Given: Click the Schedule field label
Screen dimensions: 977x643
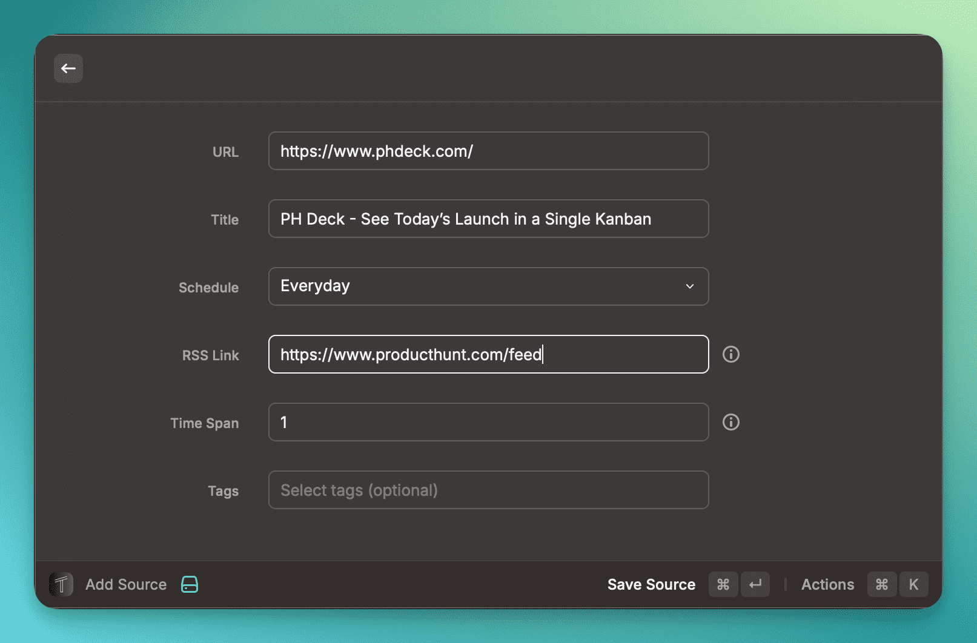Looking at the screenshot, I should (x=208, y=288).
